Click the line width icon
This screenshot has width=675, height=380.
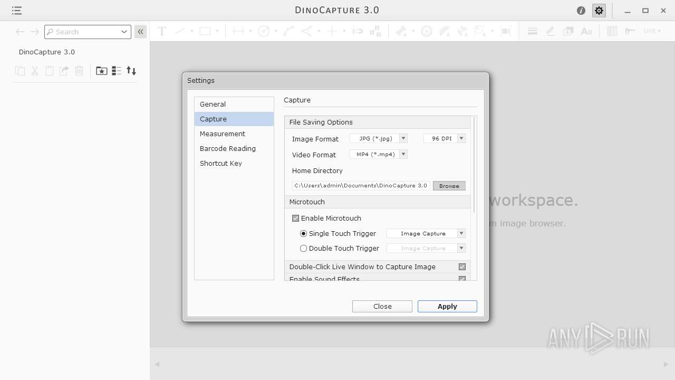[533, 31]
